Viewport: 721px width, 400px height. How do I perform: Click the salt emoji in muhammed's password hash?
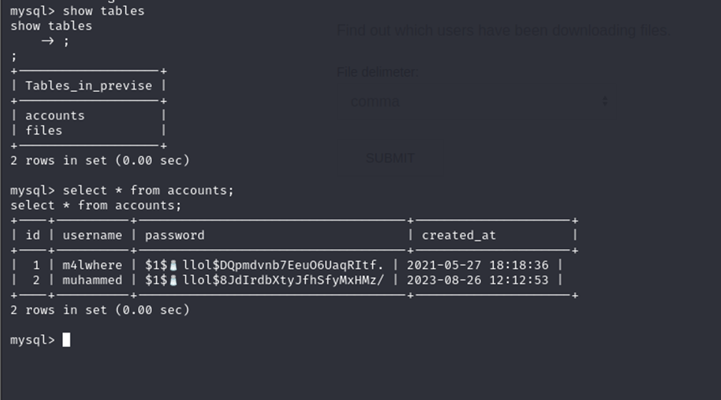173,280
